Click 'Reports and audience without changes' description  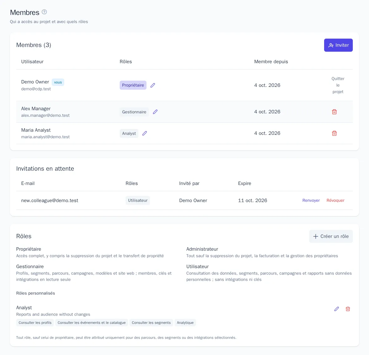coord(53,314)
